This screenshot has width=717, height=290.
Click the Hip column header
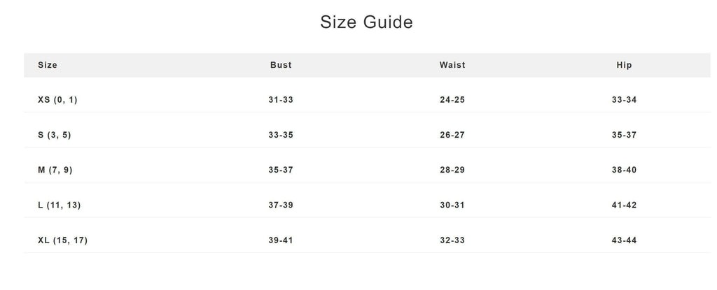coord(624,65)
